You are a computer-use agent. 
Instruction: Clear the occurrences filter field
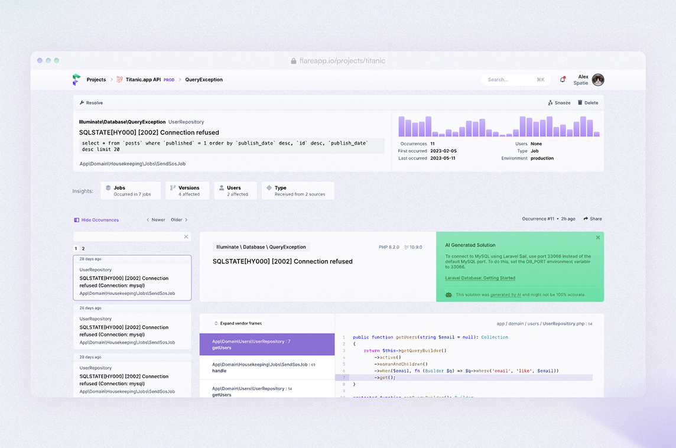[x=186, y=236]
